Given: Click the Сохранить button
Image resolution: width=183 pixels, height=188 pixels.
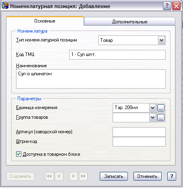Looking at the screenshot, I should pyautogui.click(x=21, y=176).
